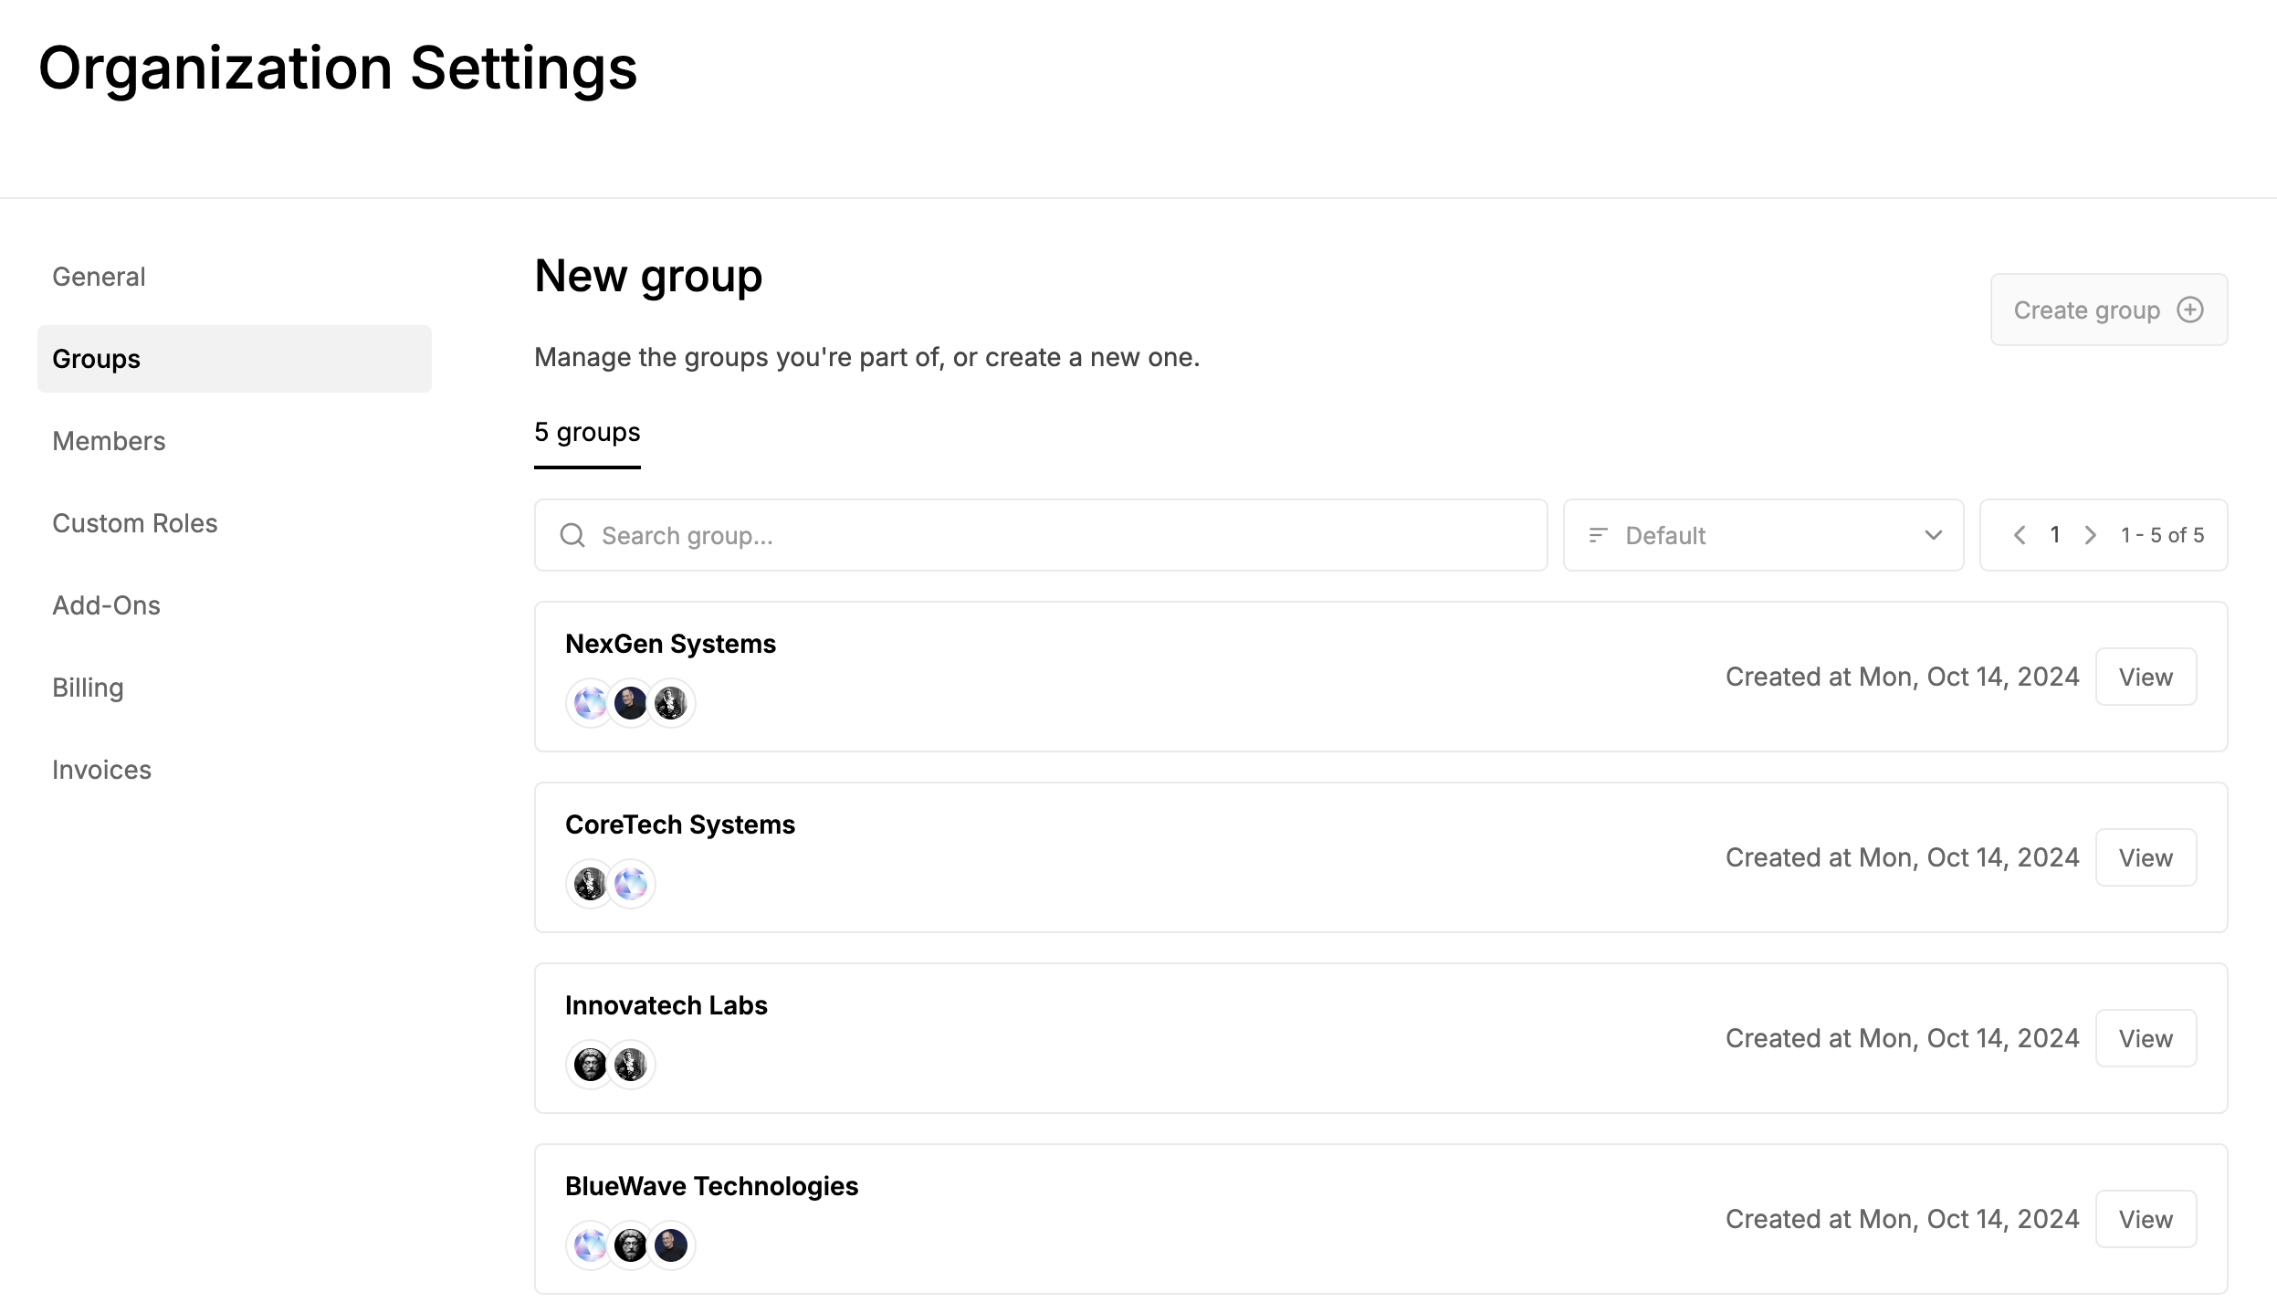View the NexGen Systems group
Screen dimensions: 2277x1313
click(2146, 677)
